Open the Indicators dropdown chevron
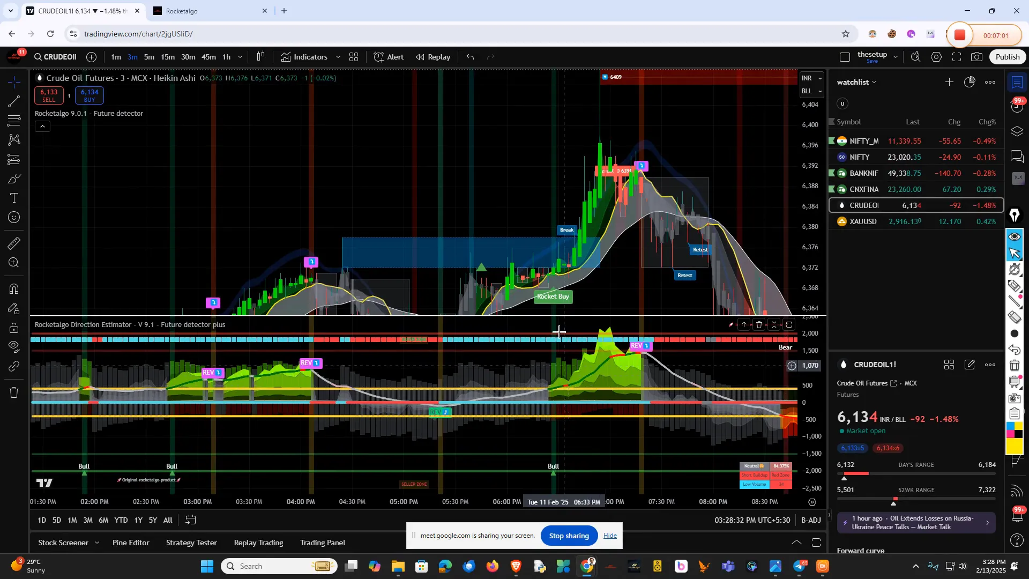The height and width of the screenshot is (579, 1029). [x=338, y=57]
